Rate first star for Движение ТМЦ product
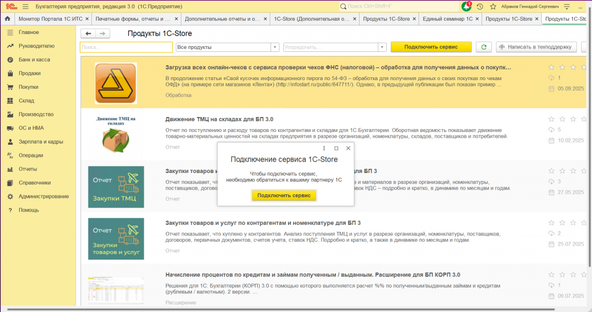592x312 pixels. pos(551,119)
